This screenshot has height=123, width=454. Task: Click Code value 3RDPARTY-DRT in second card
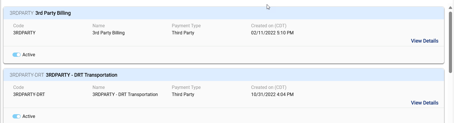tap(29, 94)
